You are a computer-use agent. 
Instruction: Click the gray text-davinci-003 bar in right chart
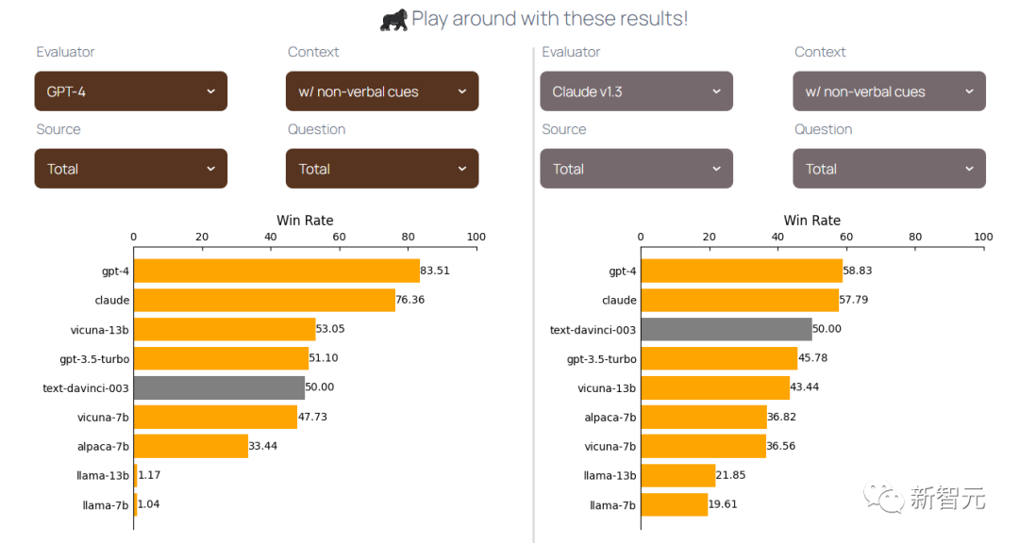pos(727,329)
